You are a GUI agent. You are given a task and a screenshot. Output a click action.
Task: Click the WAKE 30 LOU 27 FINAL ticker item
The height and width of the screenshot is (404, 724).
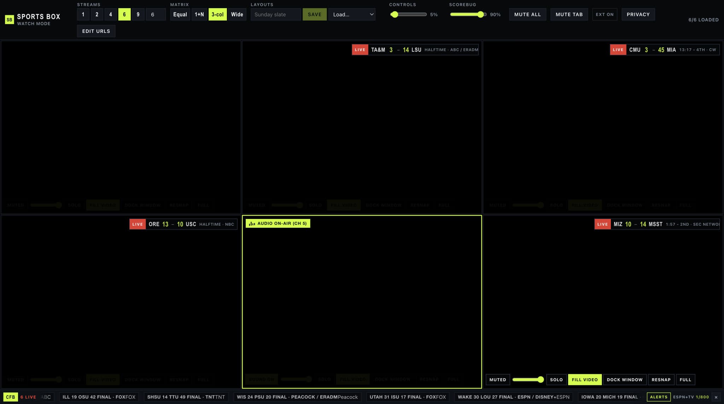(x=514, y=397)
